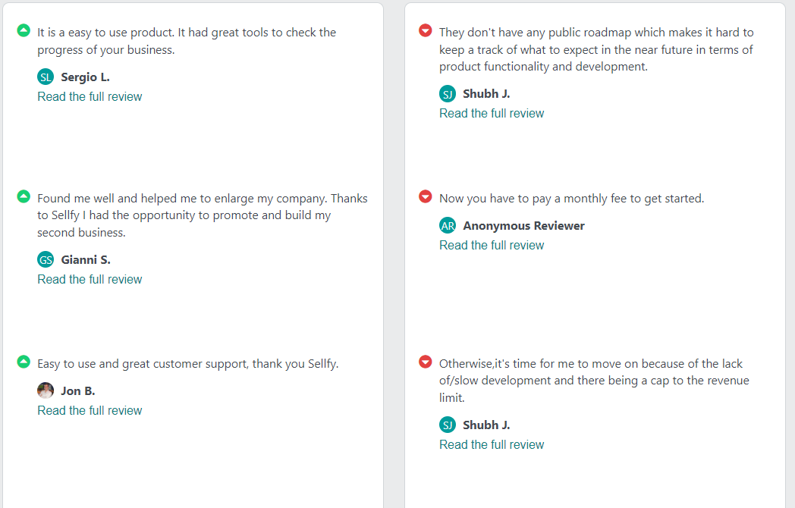Screen dimensions: 795x508
Task: Open Jon B.'s full review link
Action: point(90,411)
